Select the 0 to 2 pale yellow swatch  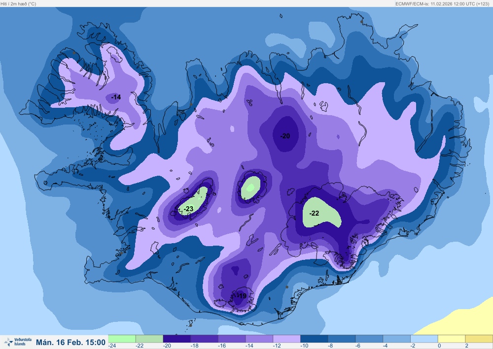(x=452, y=339)
